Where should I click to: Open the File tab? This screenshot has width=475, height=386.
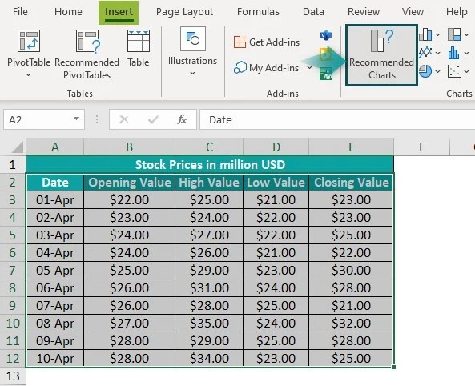tap(20, 12)
